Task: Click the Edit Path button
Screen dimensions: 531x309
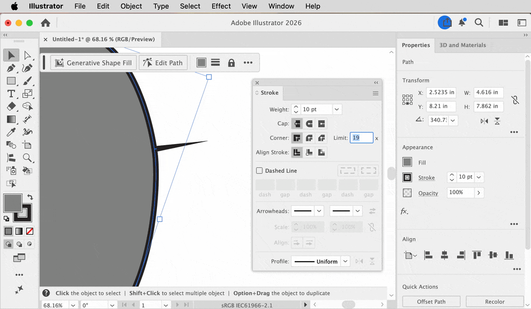Action: (163, 63)
